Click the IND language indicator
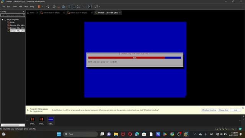The width and height of the screenshot is (245, 138). pos(212,134)
